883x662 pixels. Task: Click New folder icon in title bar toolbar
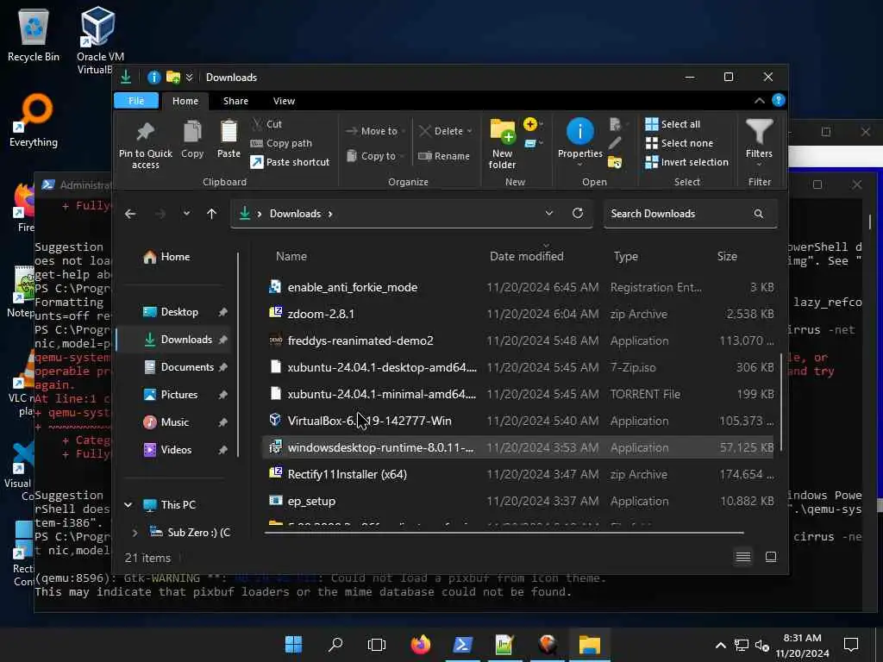(173, 77)
